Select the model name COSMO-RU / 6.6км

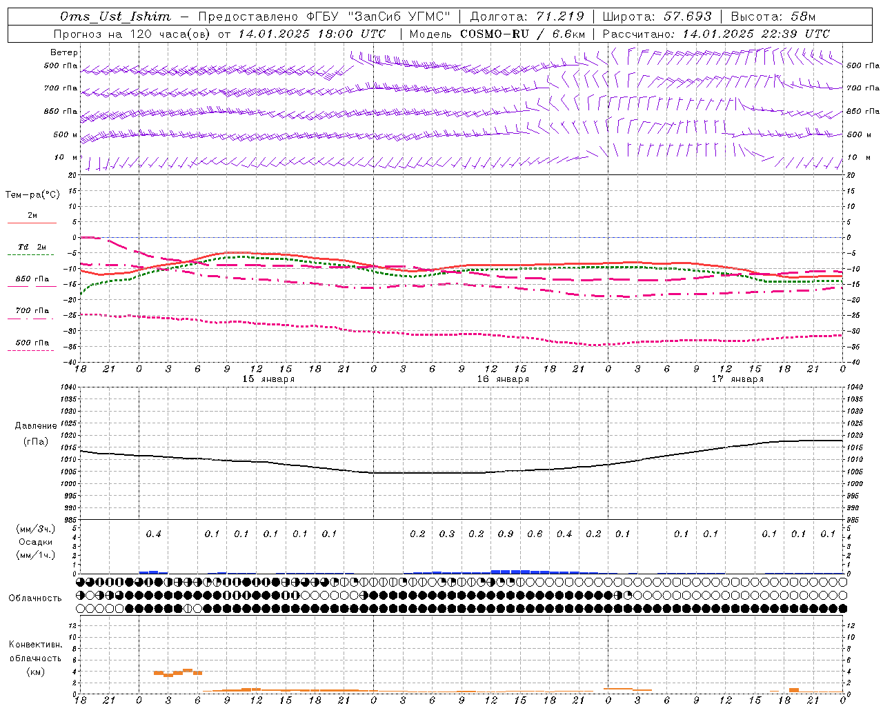pos(522,34)
